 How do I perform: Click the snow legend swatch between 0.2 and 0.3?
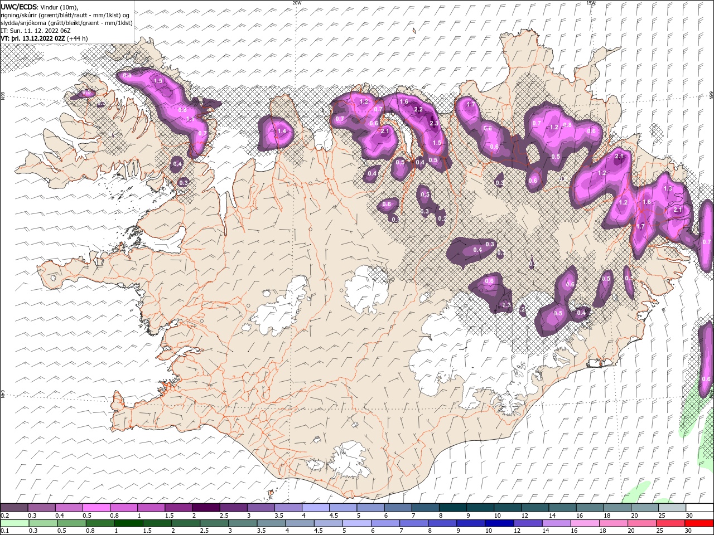(15, 508)
